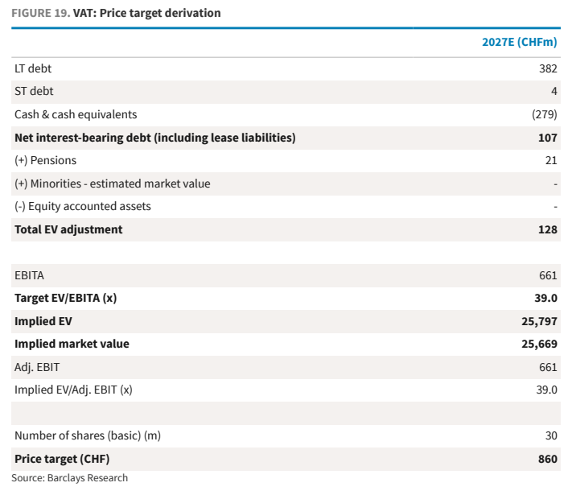The image size is (572, 495).
Task: Select '(-) Equity accounted assets' label
Action: 83,206
